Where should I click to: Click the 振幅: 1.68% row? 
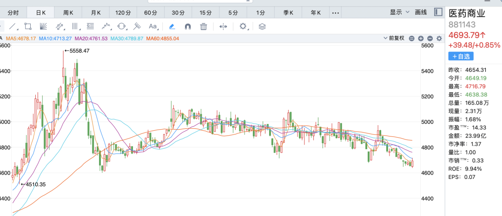464,119
